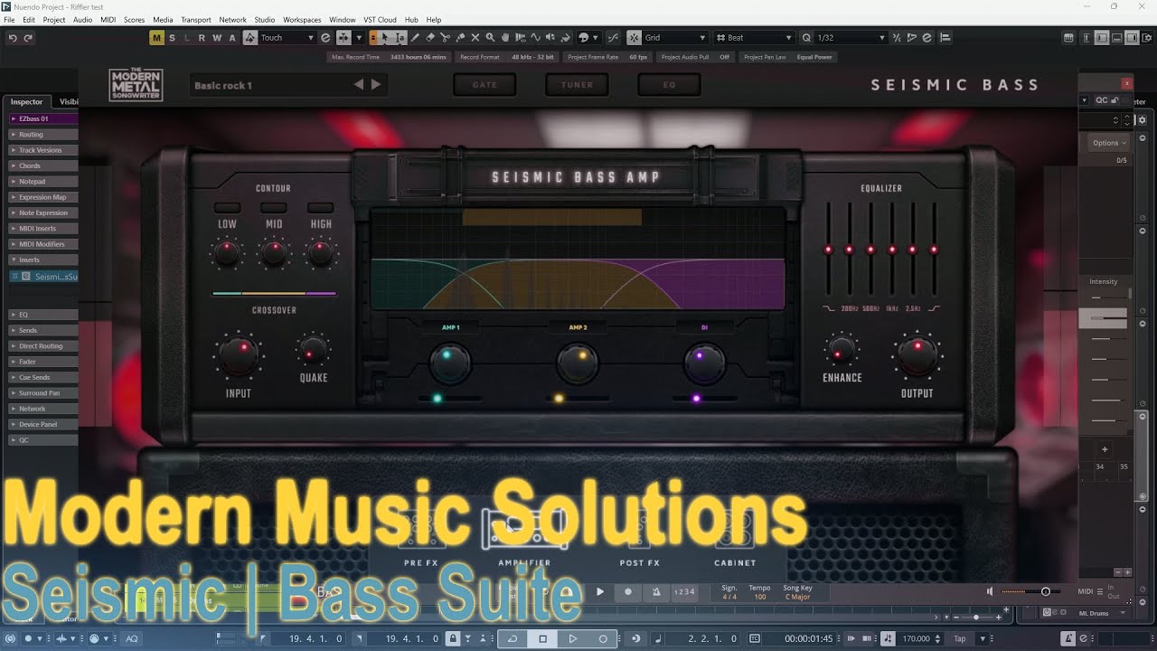Toggle global Mute M button
This screenshot has width=1157, height=651.
[157, 38]
